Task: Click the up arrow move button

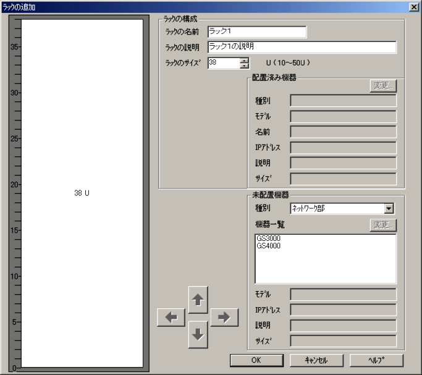Action: (198, 300)
